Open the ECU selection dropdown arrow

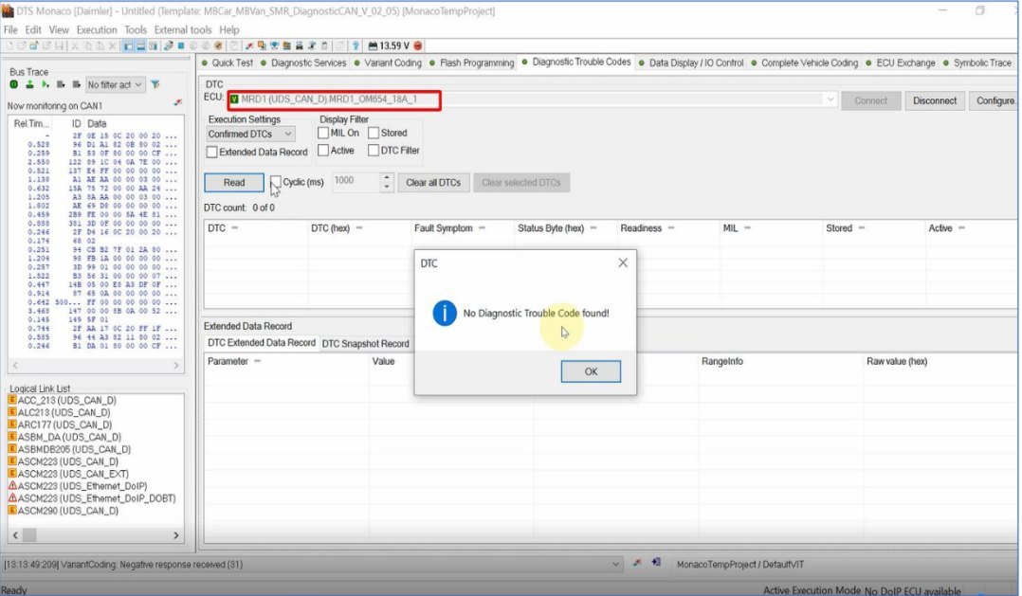pyautogui.click(x=830, y=99)
